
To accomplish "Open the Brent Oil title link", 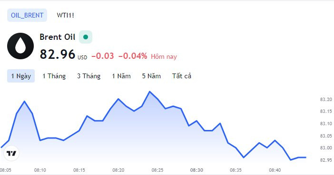I will point(57,37).
